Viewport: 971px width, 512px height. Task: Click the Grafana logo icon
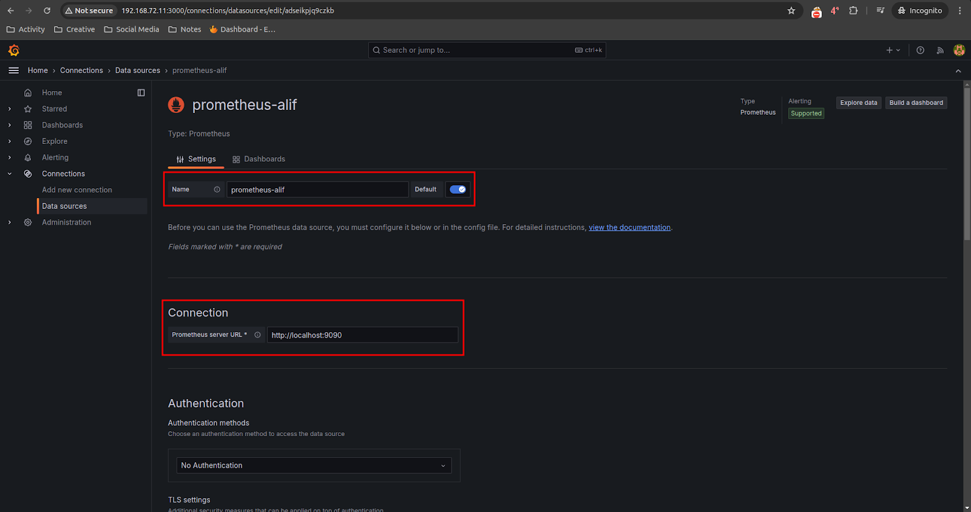click(x=14, y=50)
